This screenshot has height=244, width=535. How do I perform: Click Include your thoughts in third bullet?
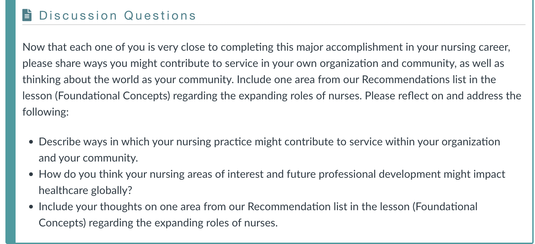pos(90,206)
